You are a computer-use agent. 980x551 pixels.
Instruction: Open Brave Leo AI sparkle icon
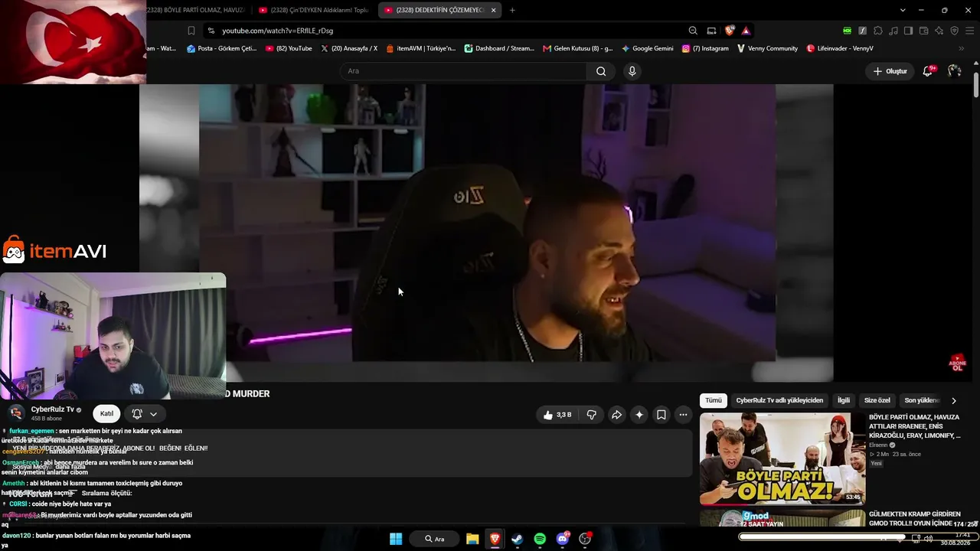pos(939,31)
